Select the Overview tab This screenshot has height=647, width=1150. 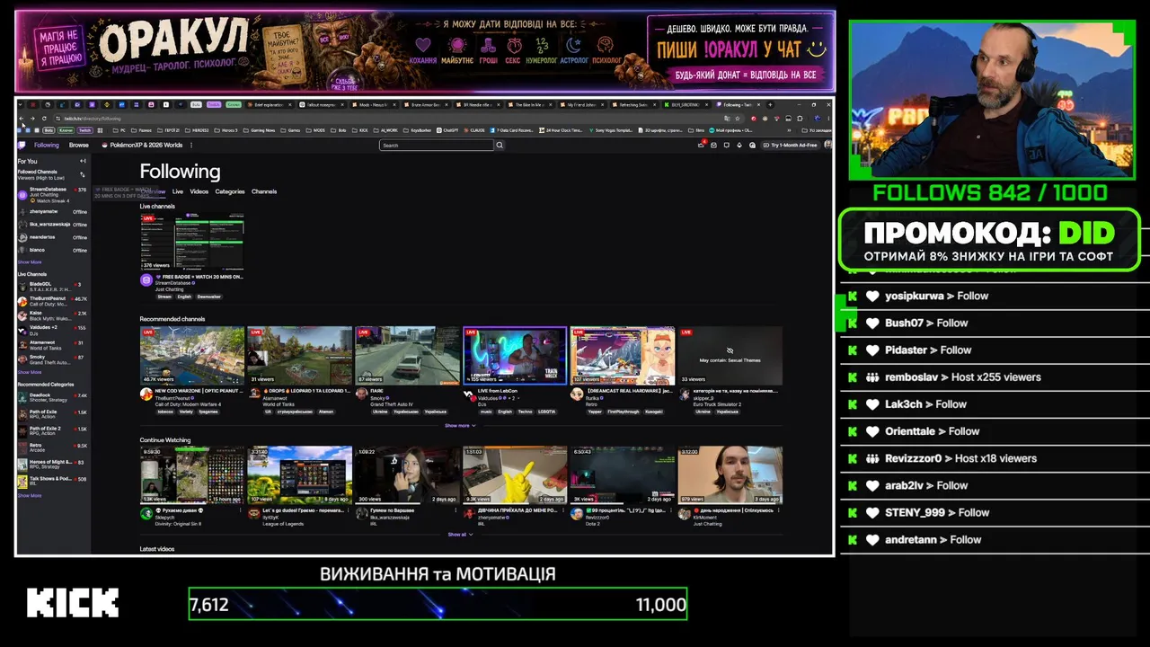(152, 191)
